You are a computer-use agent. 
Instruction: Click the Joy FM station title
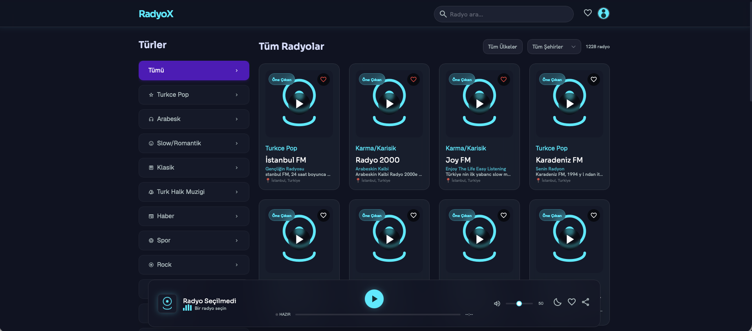[458, 160]
